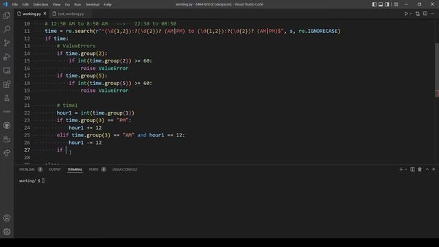Toggle the secondary sidebar layout icon
Screen dimensions: 439x247
tap(387, 4)
